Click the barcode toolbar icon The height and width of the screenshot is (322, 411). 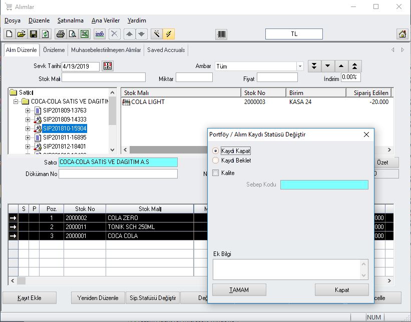coord(221,34)
